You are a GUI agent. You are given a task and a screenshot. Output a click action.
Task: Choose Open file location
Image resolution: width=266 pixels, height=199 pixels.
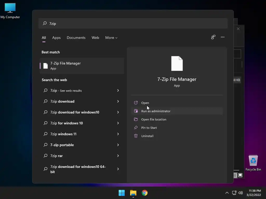point(177,119)
